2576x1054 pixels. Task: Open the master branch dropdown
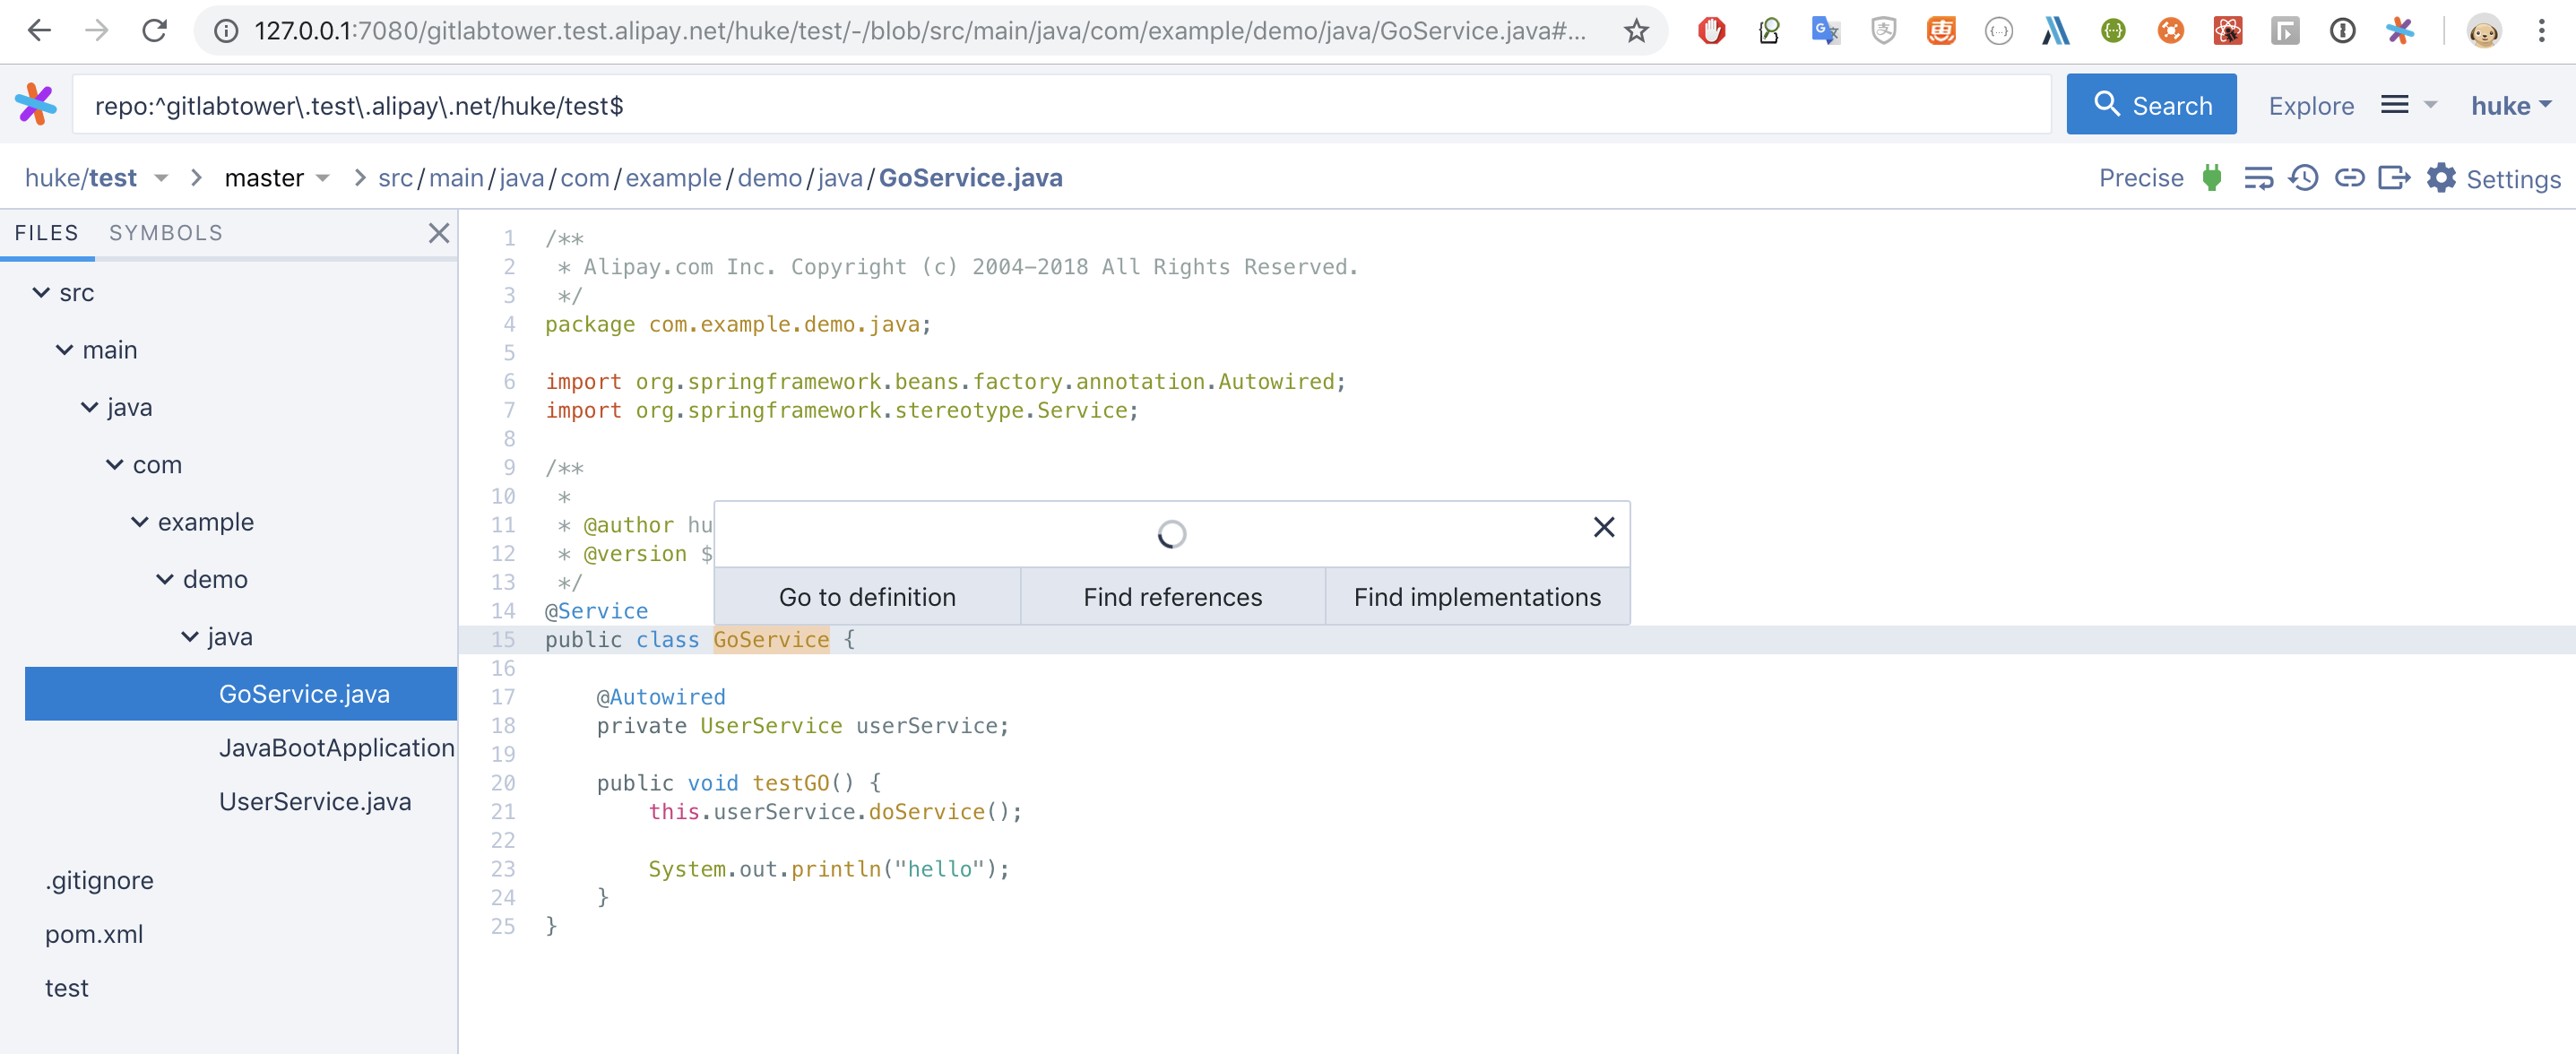pyautogui.click(x=277, y=177)
